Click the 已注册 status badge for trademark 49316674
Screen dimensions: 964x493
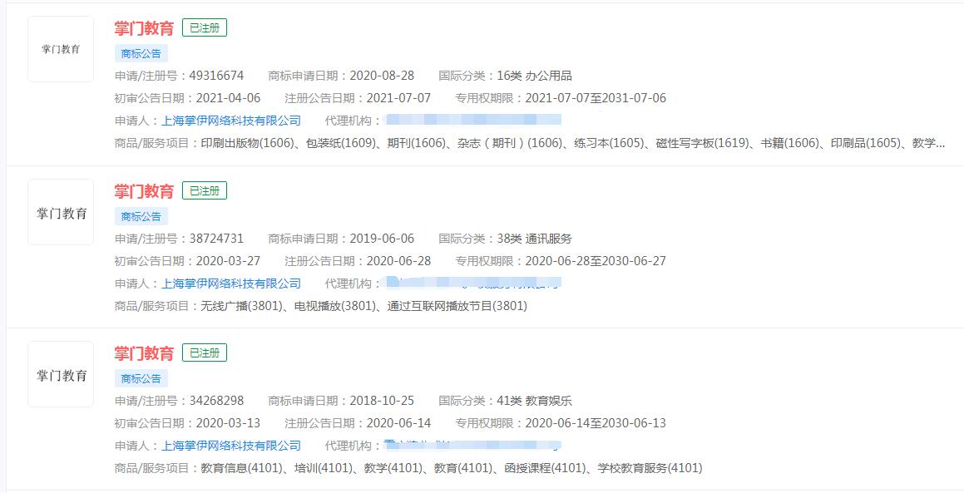tap(205, 28)
